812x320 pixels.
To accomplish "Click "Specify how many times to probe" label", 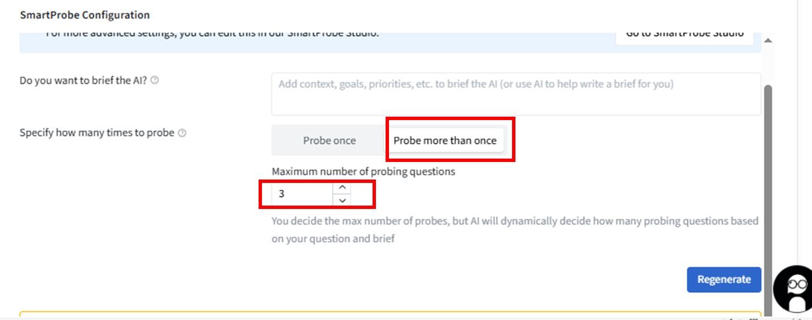I will (97, 133).
